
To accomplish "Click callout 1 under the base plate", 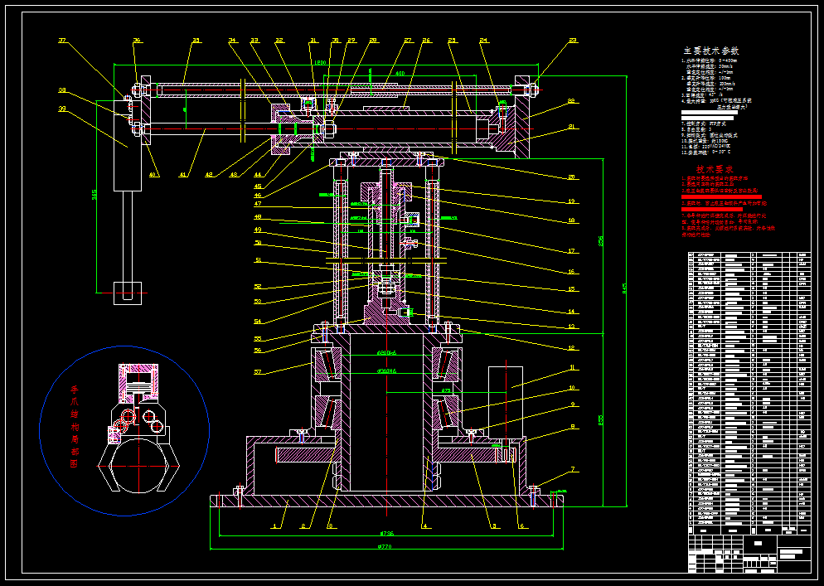I will tap(274, 526).
